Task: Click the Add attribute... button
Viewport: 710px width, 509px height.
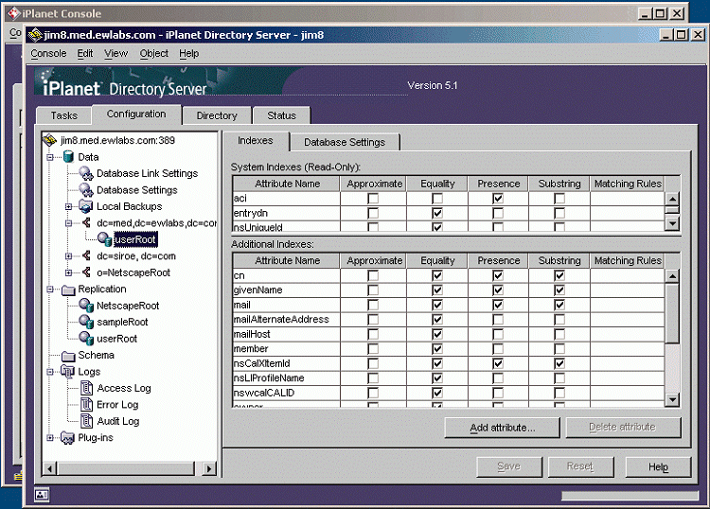Action: tap(502, 428)
